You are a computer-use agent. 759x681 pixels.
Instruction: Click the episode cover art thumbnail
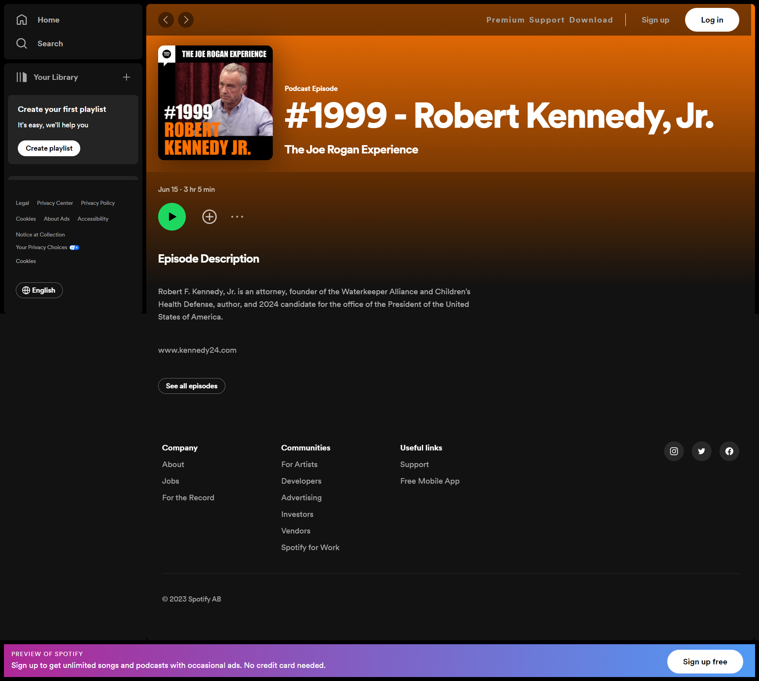click(x=215, y=103)
